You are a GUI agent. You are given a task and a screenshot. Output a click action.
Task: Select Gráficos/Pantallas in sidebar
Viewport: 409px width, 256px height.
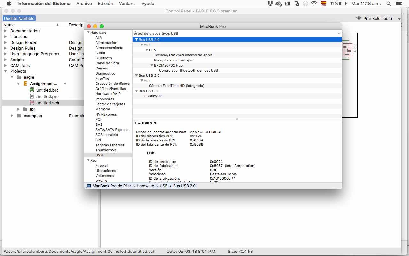pos(111,89)
